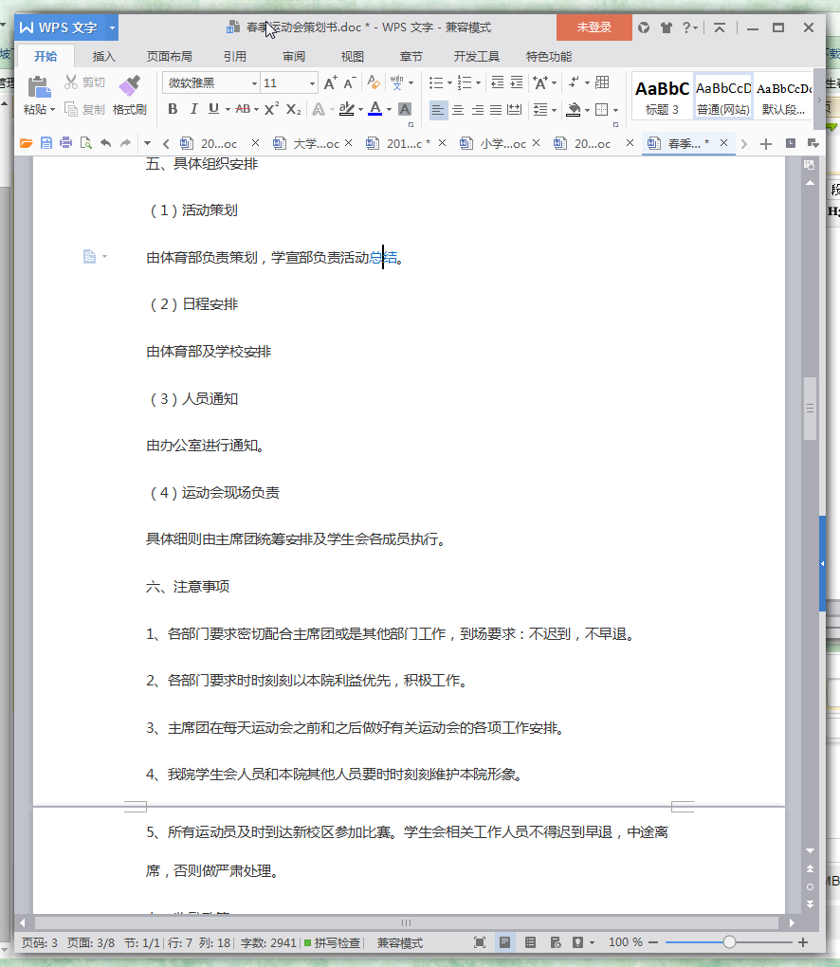The image size is (840, 967).
Task: Adjust the zoom slider handle
Action: [x=729, y=942]
